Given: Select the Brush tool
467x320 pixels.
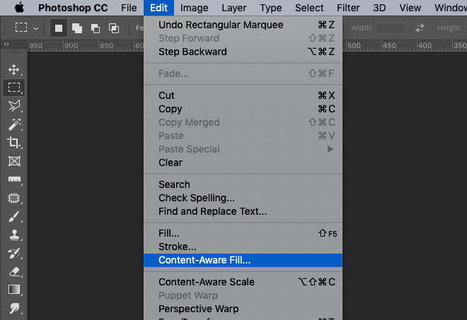Looking at the screenshot, I should (13, 216).
